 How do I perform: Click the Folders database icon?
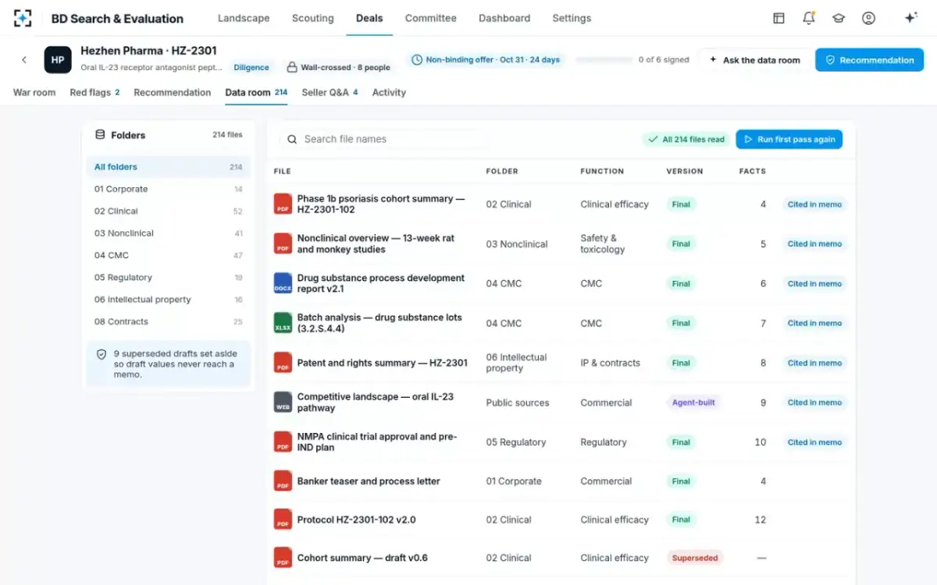pyautogui.click(x=100, y=135)
